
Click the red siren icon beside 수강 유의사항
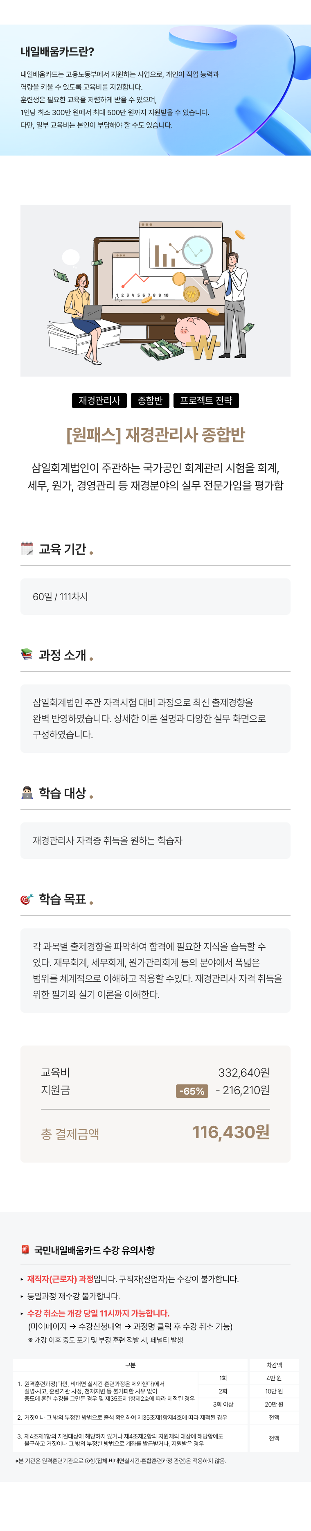click(x=25, y=1249)
